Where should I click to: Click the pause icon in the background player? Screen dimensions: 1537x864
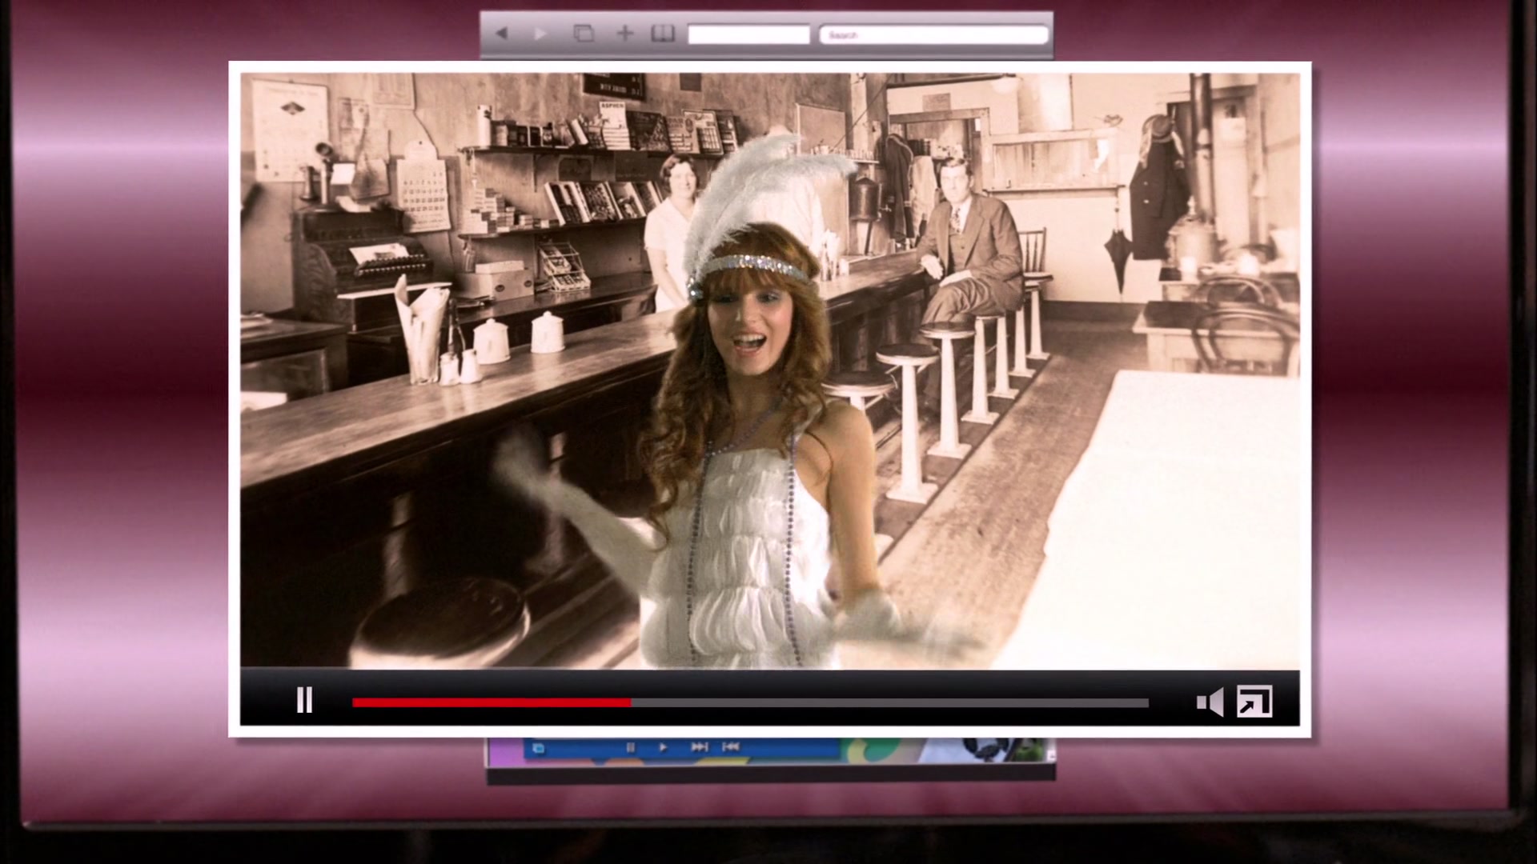(x=630, y=747)
